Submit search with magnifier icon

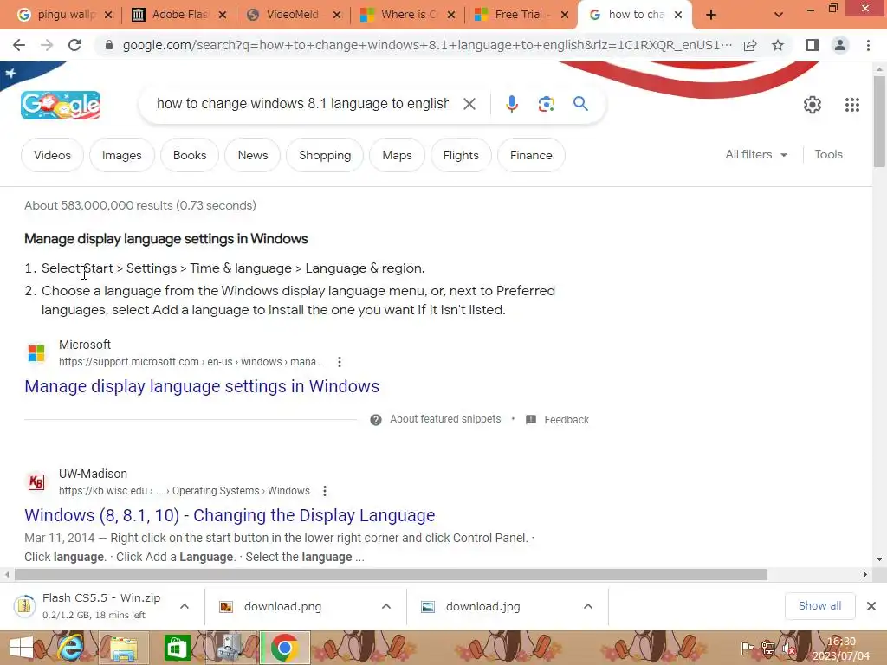[x=580, y=104]
